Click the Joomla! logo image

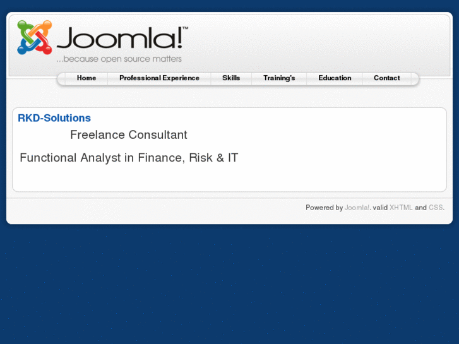[x=102, y=41]
